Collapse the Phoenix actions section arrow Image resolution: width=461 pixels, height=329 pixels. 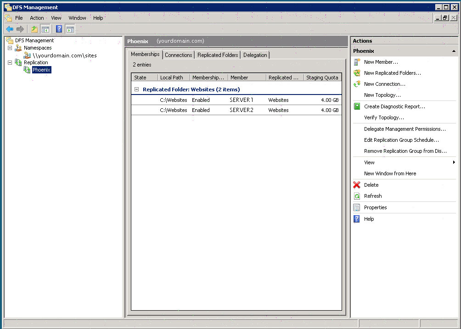click(x=454, y=51)
